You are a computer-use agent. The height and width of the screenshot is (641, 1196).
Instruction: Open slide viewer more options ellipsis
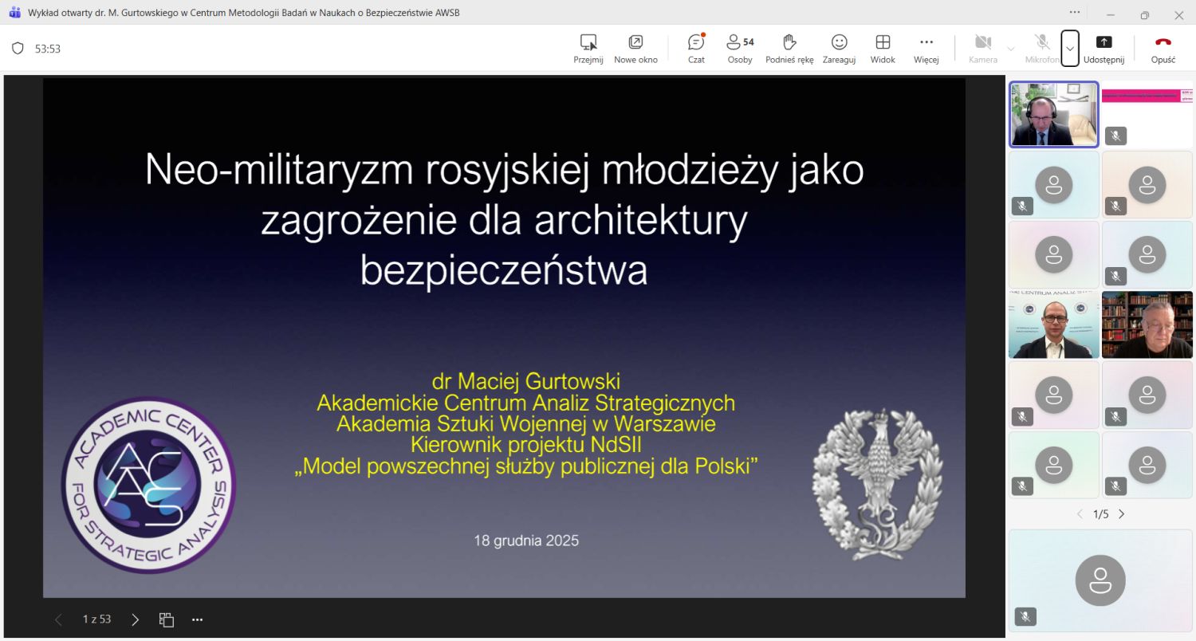coord(198,619)
